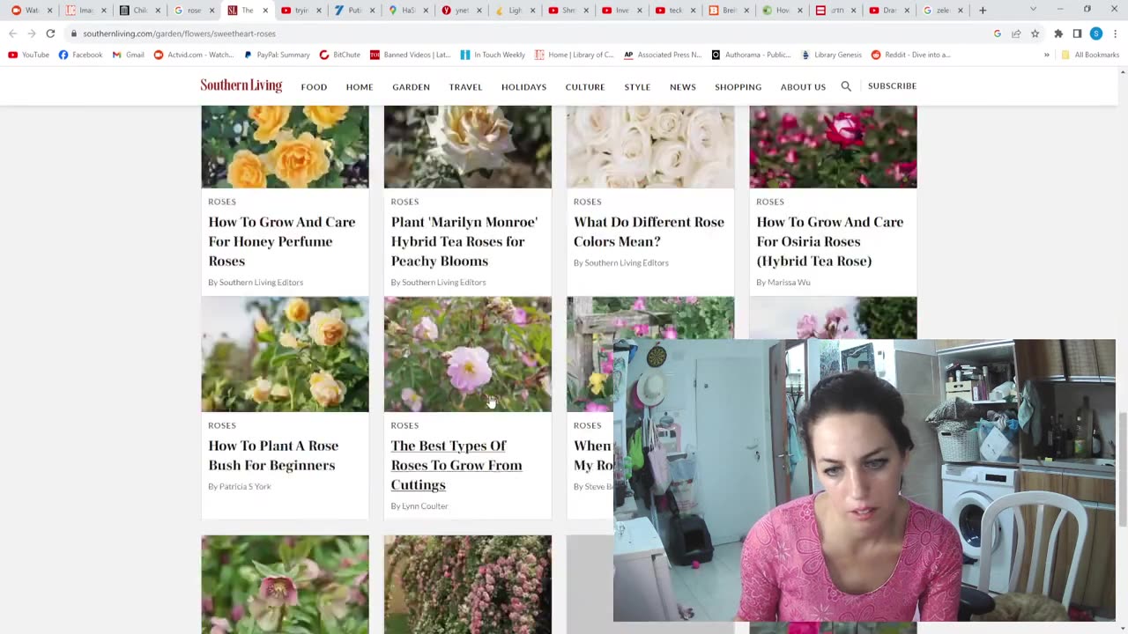Open the TRAVEL menu
Image resolution: width=1128 pixels, height=634 pixels.
click(465, 87)
